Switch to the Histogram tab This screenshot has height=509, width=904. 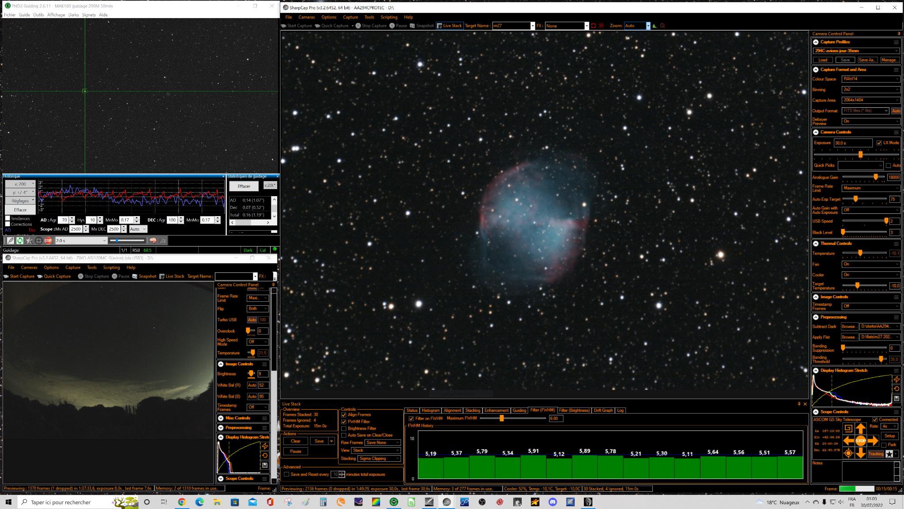tap(430, 410)
